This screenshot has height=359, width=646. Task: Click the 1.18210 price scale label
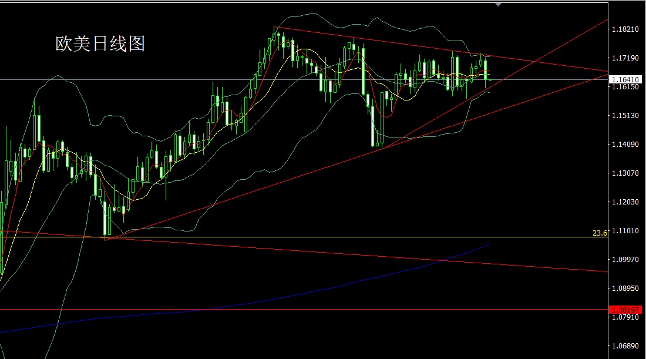pos(625,29)
